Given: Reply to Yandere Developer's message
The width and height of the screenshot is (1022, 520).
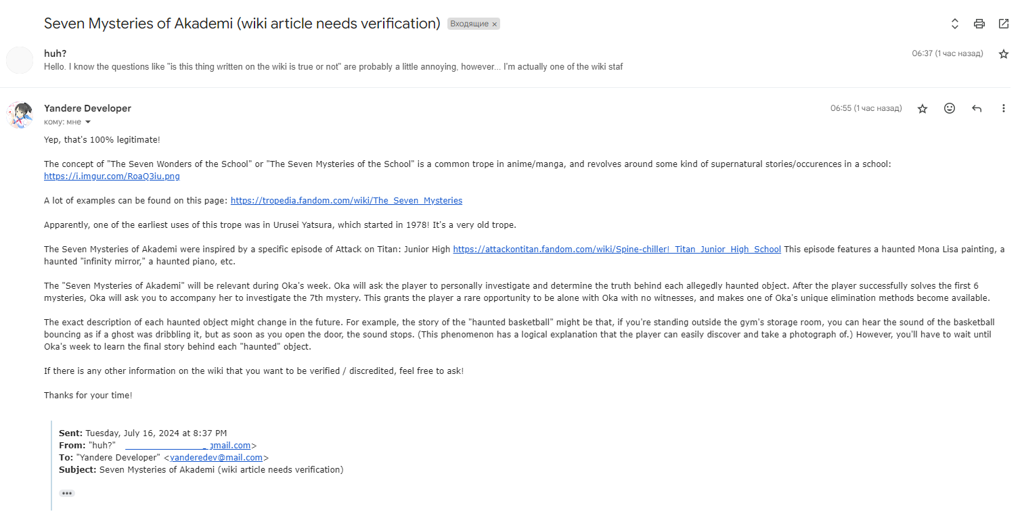Looking at the screenshot, I should click(x=976, y=108).
